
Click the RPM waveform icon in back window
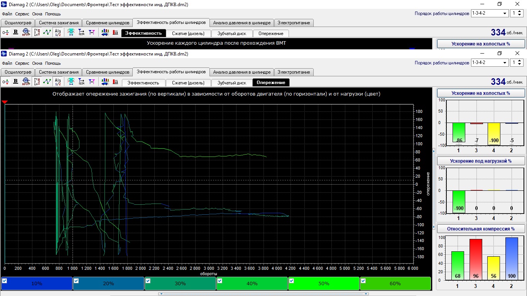click(25, 32)
